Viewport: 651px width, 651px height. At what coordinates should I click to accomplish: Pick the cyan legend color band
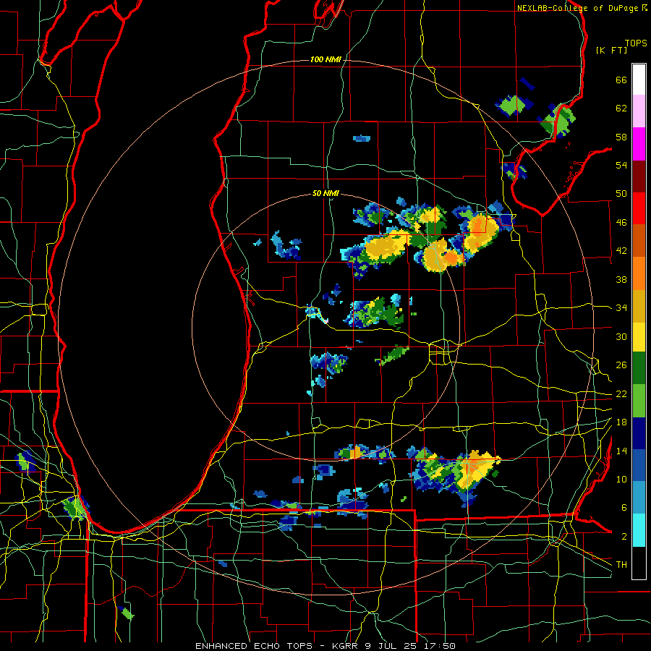639,529
